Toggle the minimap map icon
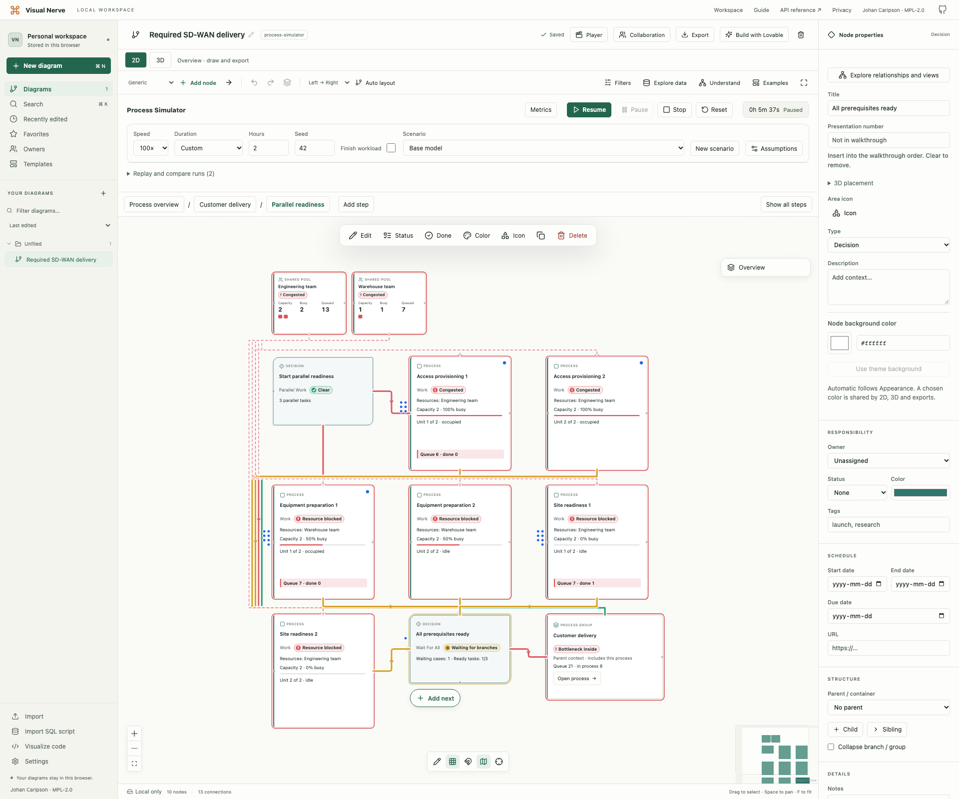959x799 pixels. pos(483,762)
